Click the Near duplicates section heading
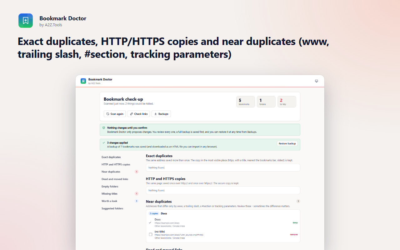Viewport: 400px width, 250px height. (x=159, y=202)
